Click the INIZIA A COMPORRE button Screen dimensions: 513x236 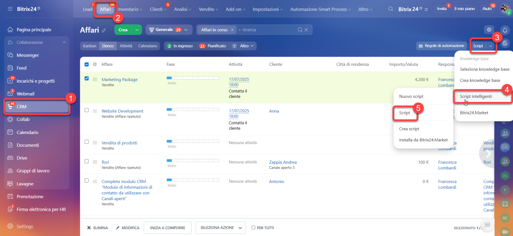pos(168,228)
